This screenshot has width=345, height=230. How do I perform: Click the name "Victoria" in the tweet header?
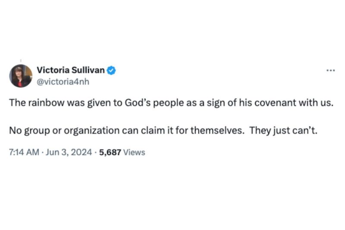(x=51, y=70)
